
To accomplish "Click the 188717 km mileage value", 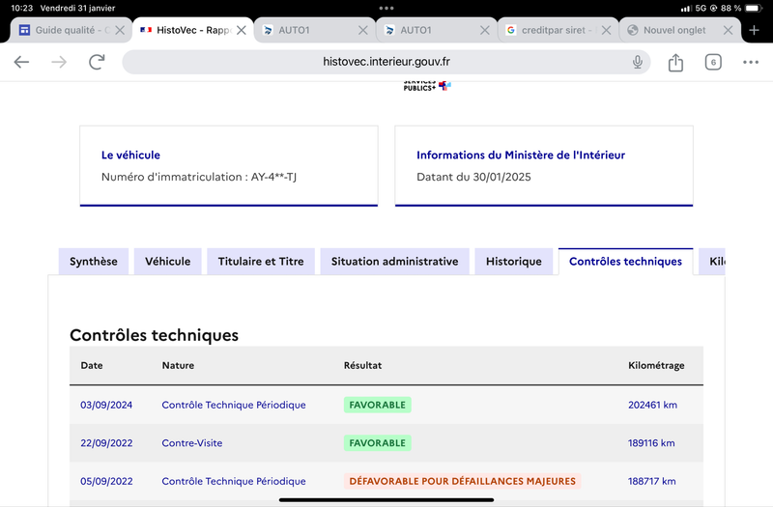I will (651, 481).
